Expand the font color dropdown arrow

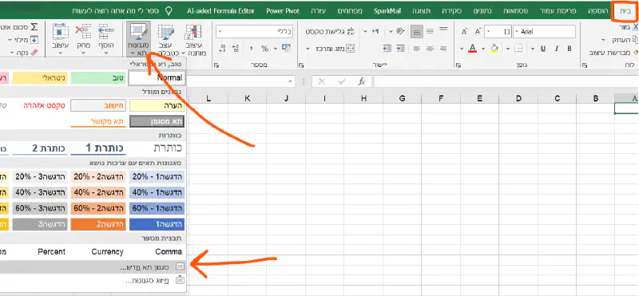pos(462,49)
